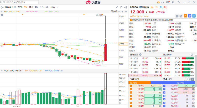Click the shrink to compact mode icon
The width and height of the screenshot is (197, 108).
click(179, 2)
